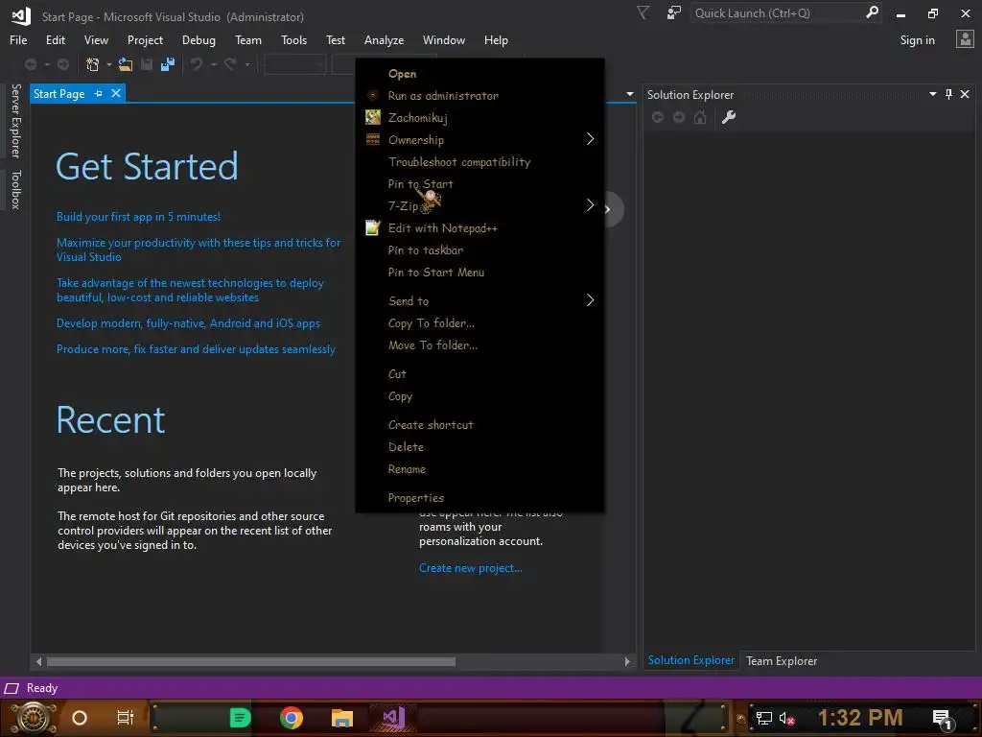Click the steampunk Start button

pos(34,718)
